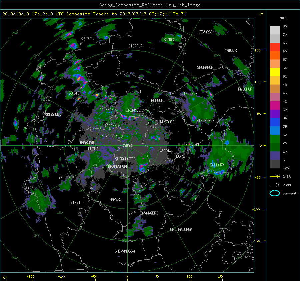Click the 100 tick on the bottom km axis
The width and height of the screenshot is (300, 281).
(x=189, y=277)
